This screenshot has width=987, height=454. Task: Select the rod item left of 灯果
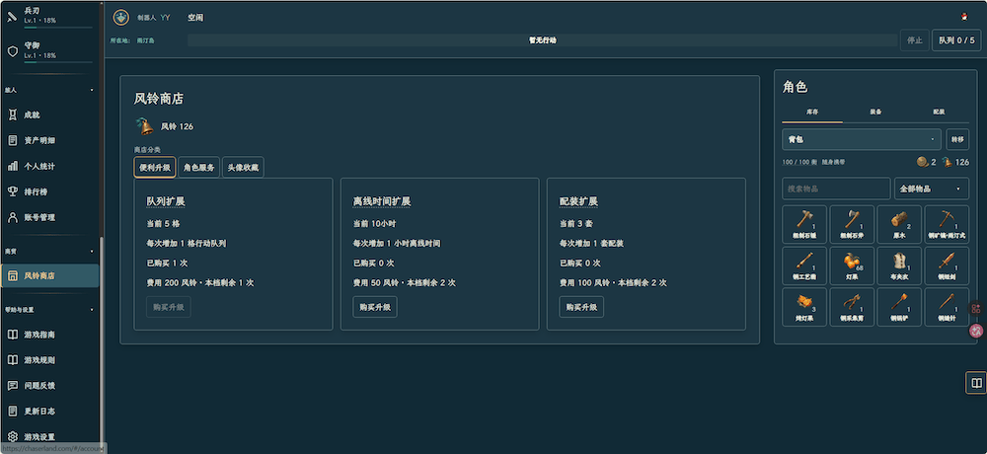click(804, 265)
